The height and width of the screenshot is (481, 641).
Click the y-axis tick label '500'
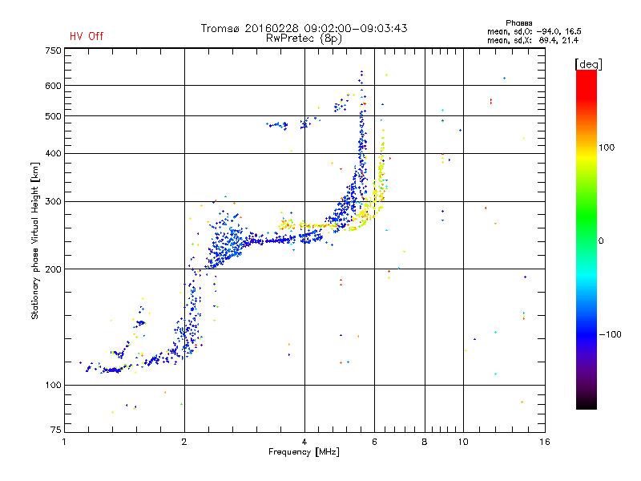click(x=53, y=116)
